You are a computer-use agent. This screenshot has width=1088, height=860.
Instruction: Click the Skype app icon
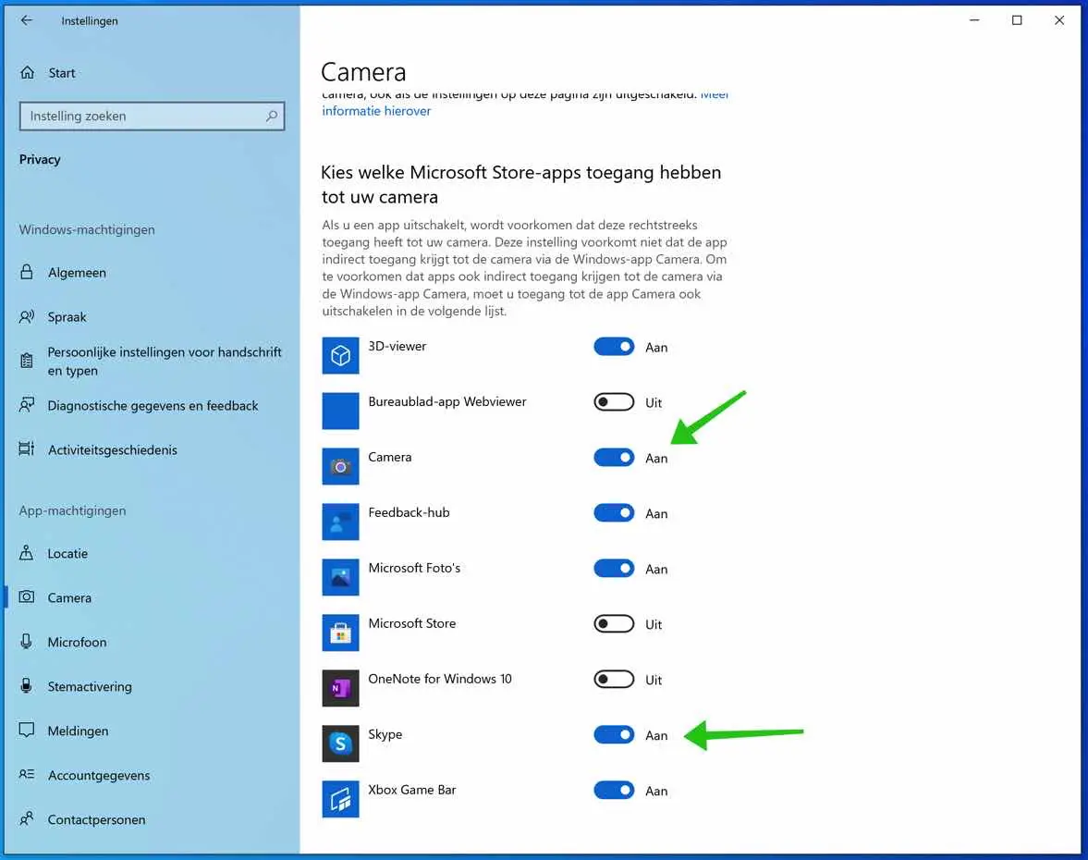click(x=340, y=743)
